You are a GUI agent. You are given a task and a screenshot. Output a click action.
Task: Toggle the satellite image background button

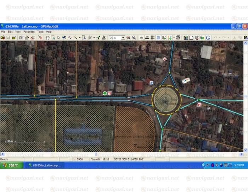pyautogui.click(x=185, y=38)
